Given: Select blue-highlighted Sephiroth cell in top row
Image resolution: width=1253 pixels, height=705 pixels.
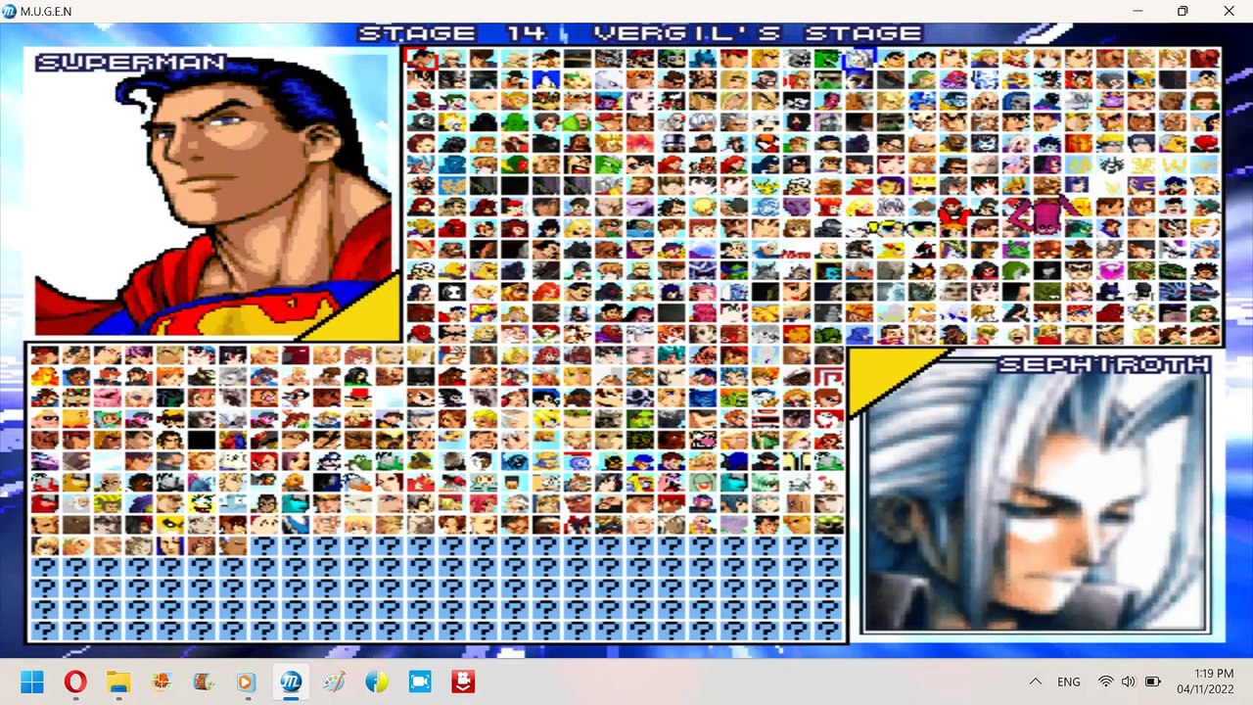Looking at the screenshot, I should 860,59.
